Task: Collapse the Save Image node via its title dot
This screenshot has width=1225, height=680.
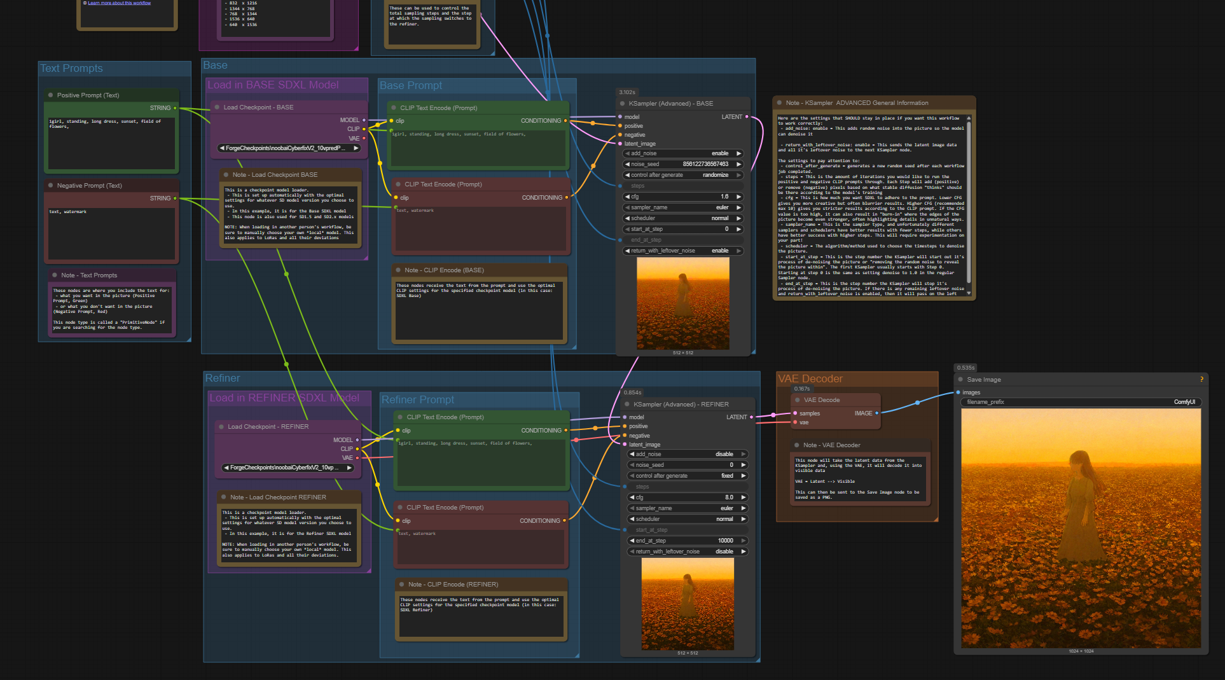Action: [960, 380]
